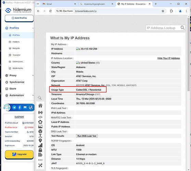Open the Hide Your IP Address link

[169, 58]
